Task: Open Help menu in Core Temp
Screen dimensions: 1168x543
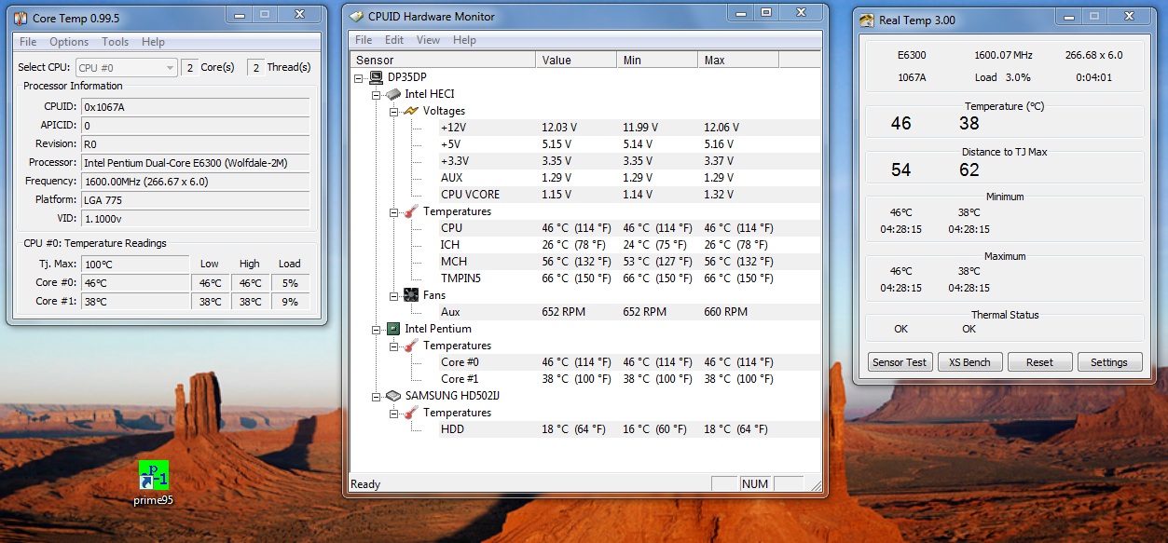Action: [153, 42]
